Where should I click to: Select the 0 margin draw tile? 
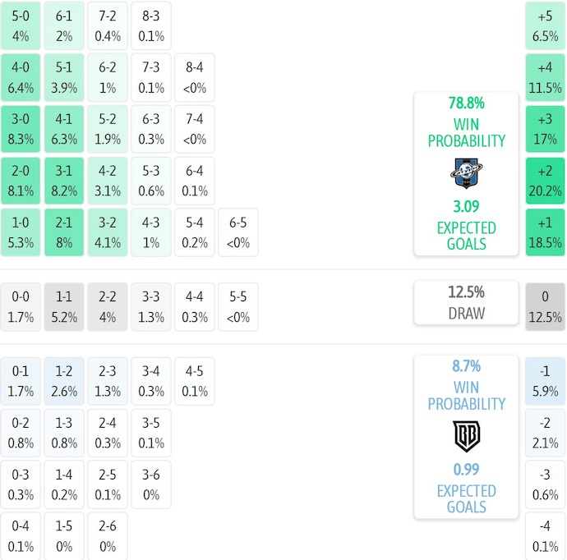pos(546,306)
